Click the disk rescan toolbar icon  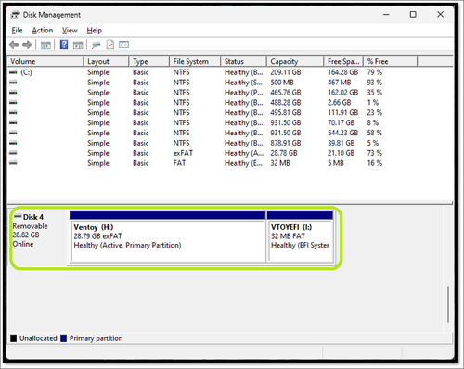(97, 45)
